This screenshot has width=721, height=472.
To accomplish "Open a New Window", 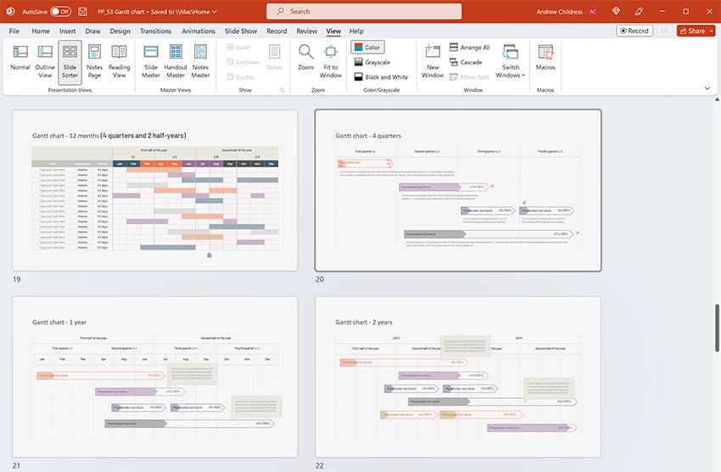I will (433, 58).
